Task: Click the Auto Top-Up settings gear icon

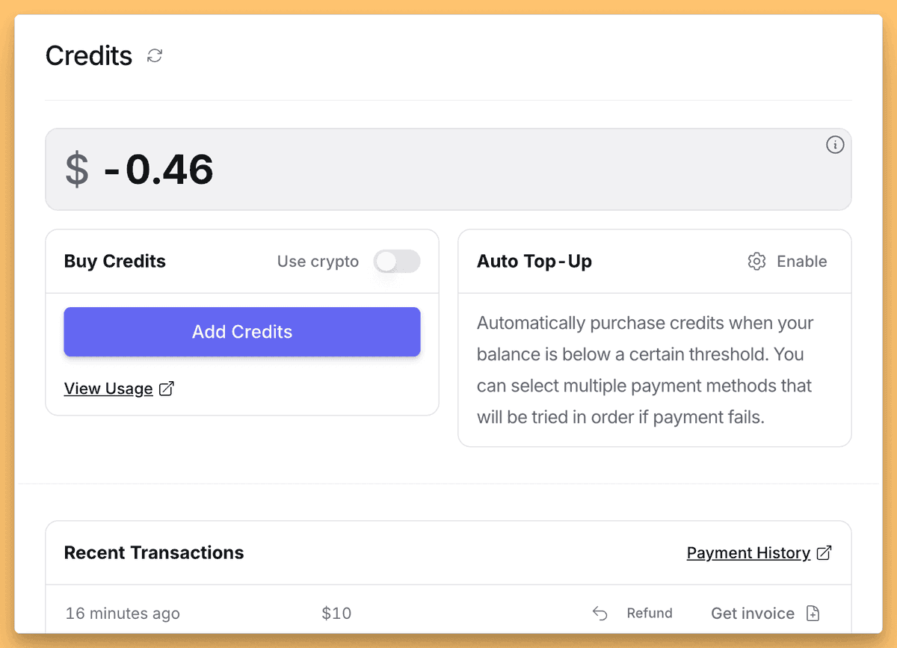Action: point(756,261)
